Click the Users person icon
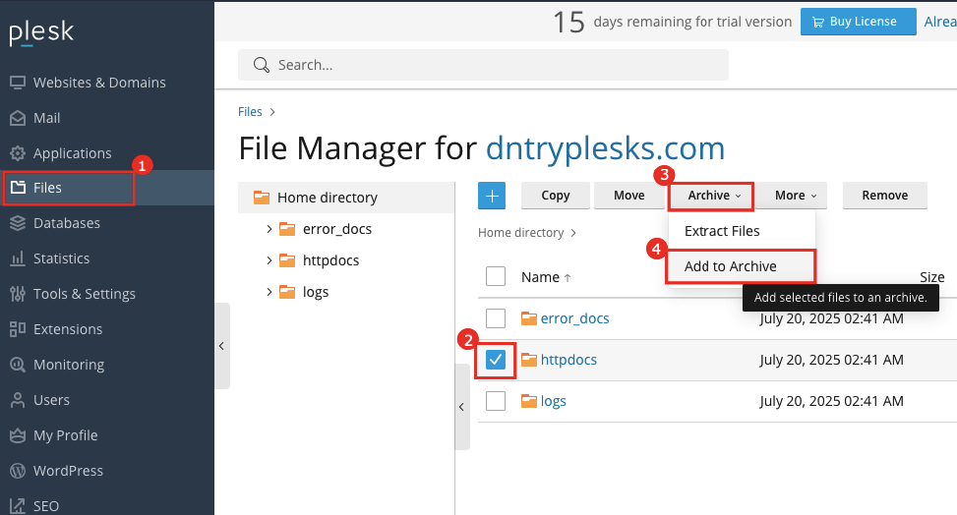Viewport: 957px width, 515px height. point(18,400)
